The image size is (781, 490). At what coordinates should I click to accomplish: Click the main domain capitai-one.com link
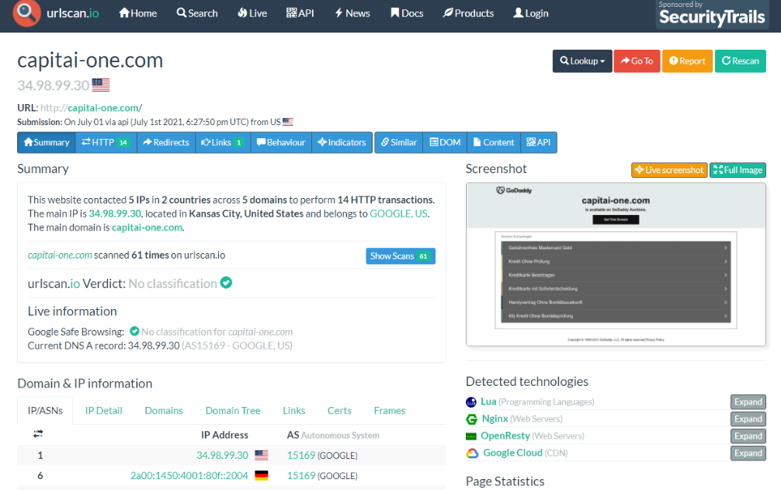(147, 228)
